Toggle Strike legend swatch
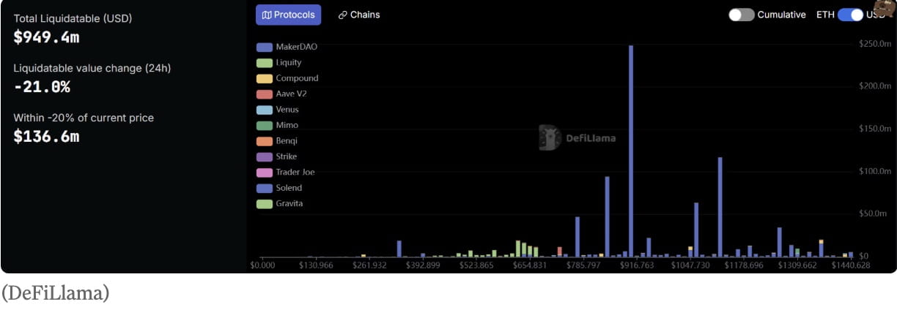The height and width of the screenshot is (326, 897). coord(265,156)
